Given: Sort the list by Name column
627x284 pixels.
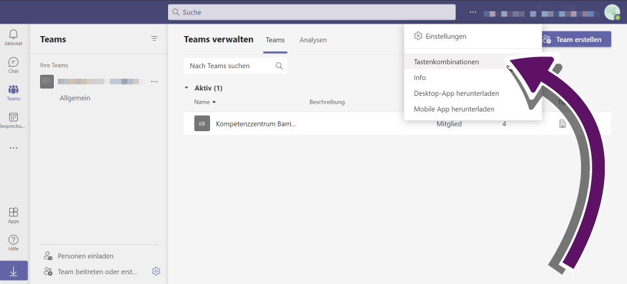Looking at the screenshot, I should tap(205, 102).
